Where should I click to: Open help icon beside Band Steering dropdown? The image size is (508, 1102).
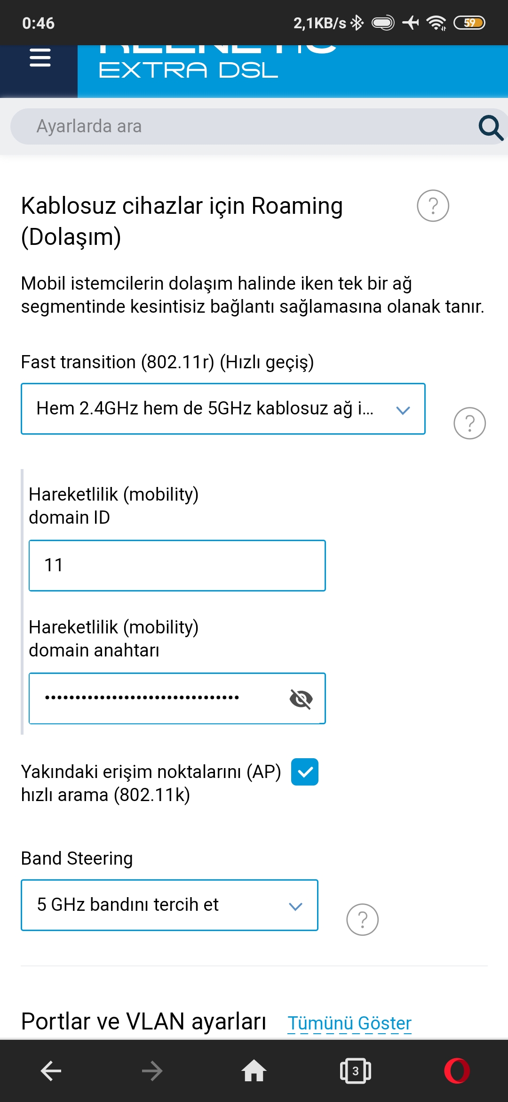[362, 919]
